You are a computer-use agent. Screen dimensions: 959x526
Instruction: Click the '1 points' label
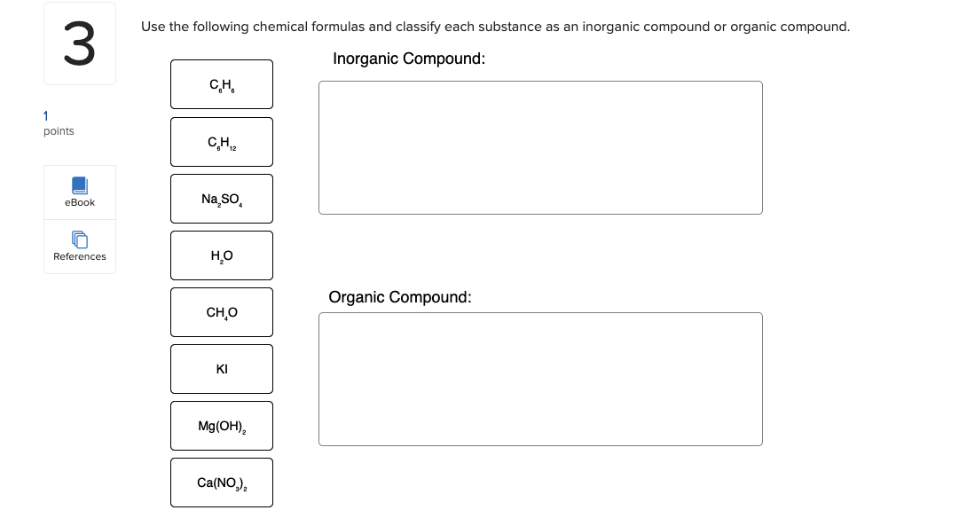click(58, 123)
